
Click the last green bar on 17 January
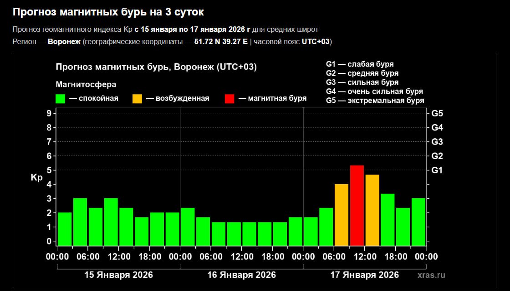pyautogui.click(x=418, y=222)
